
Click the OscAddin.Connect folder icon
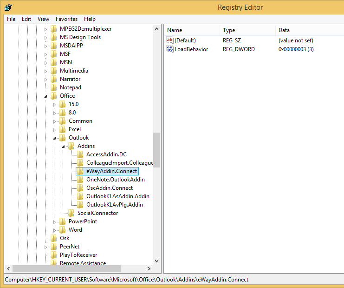click(80, 188)
